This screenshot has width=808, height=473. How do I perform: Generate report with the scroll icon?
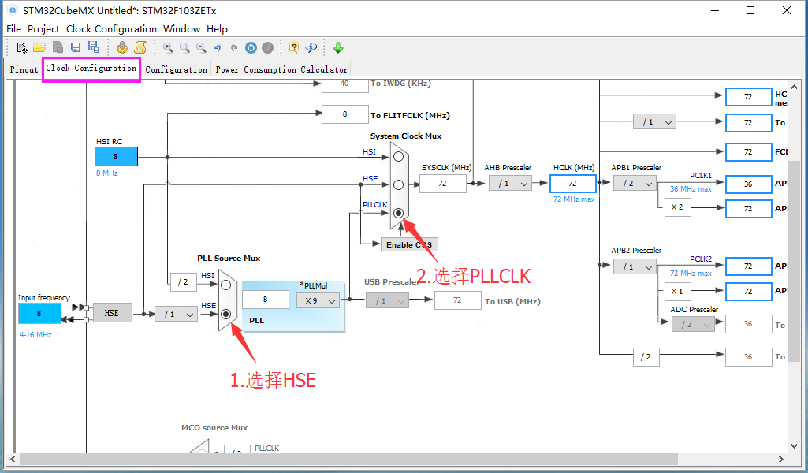click(x=140, y=48)
